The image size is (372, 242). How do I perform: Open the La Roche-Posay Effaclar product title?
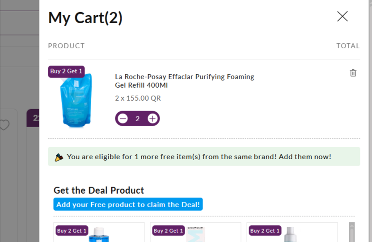click(184, 81)
